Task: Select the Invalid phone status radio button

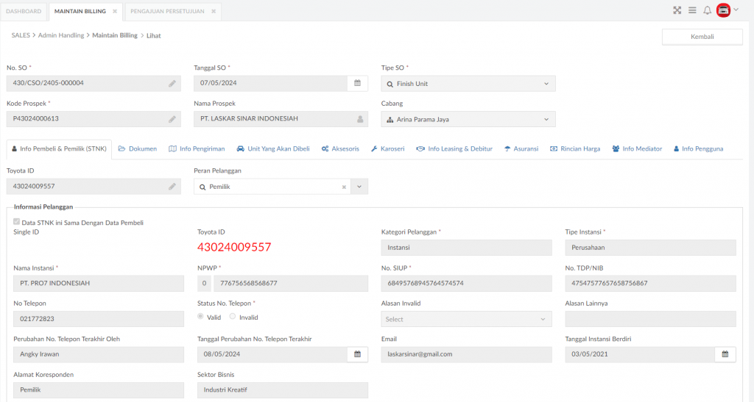Action: (232, 316)
